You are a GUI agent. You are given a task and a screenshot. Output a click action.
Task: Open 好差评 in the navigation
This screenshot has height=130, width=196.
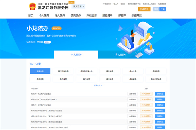click(x=122, y=15)
